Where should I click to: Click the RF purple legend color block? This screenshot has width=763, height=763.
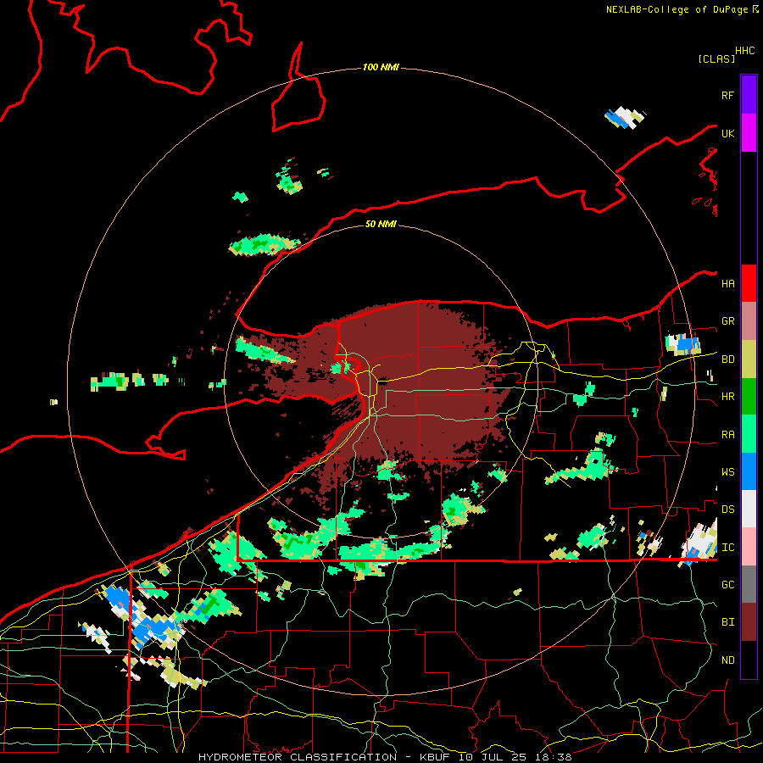tap(749, 95)
